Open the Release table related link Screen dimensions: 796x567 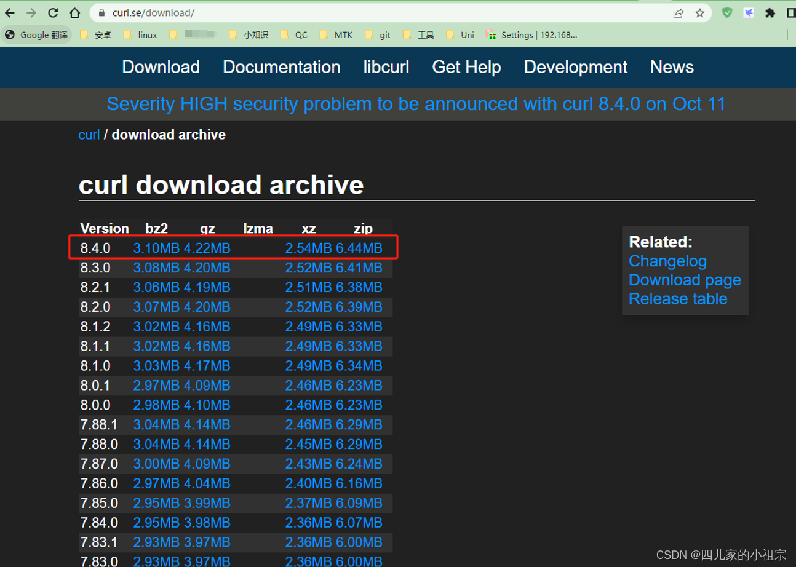678,299
